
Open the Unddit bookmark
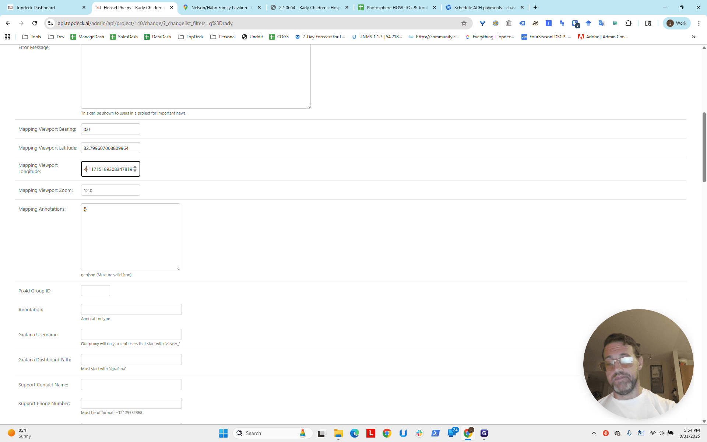coord(253,37)
